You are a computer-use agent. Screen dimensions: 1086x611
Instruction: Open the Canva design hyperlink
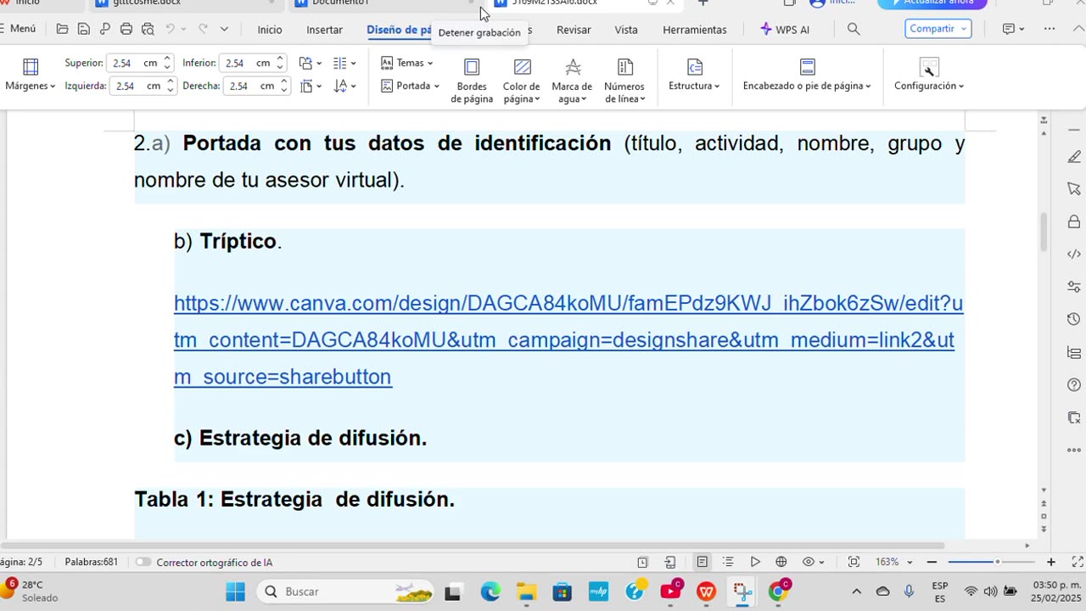[x=568, y=339]
